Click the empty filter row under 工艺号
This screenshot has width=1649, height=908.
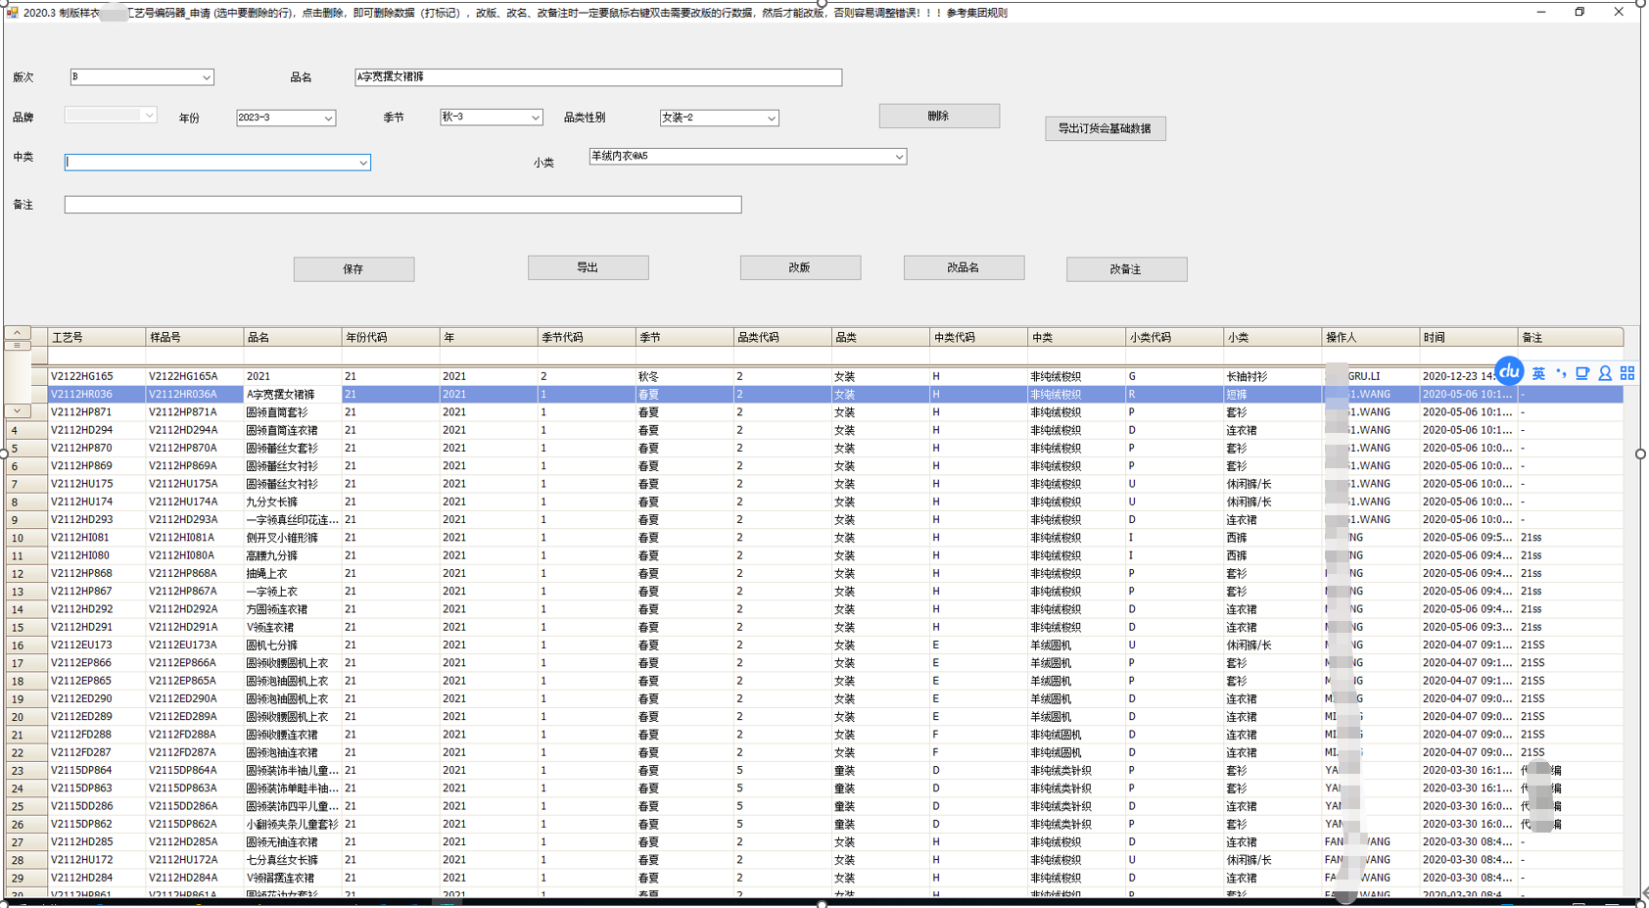97,356
